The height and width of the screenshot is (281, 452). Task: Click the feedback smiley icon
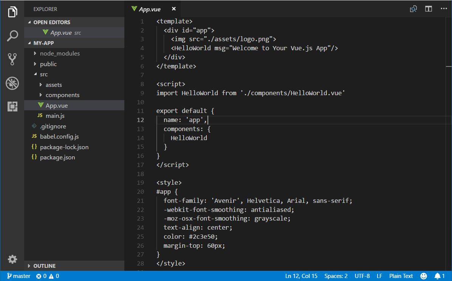coord(423,276)
